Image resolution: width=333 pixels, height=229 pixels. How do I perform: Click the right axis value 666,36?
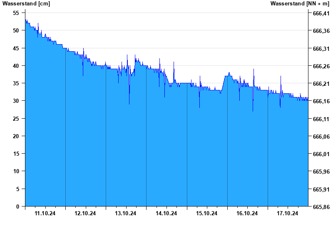(x=321, y=31)
